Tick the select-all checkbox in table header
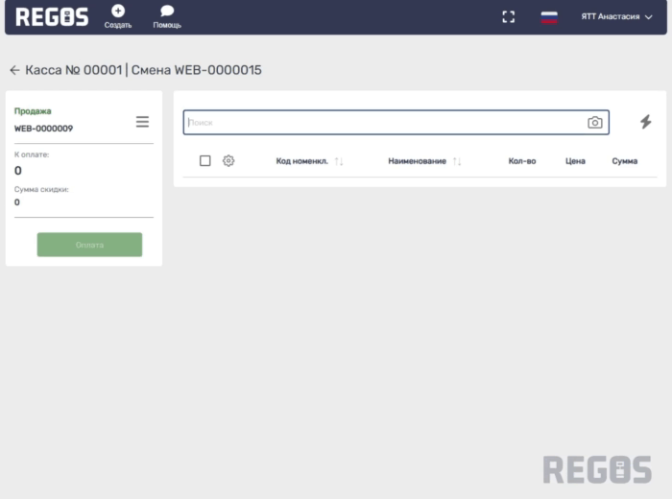672x499 pixels. 204,160
